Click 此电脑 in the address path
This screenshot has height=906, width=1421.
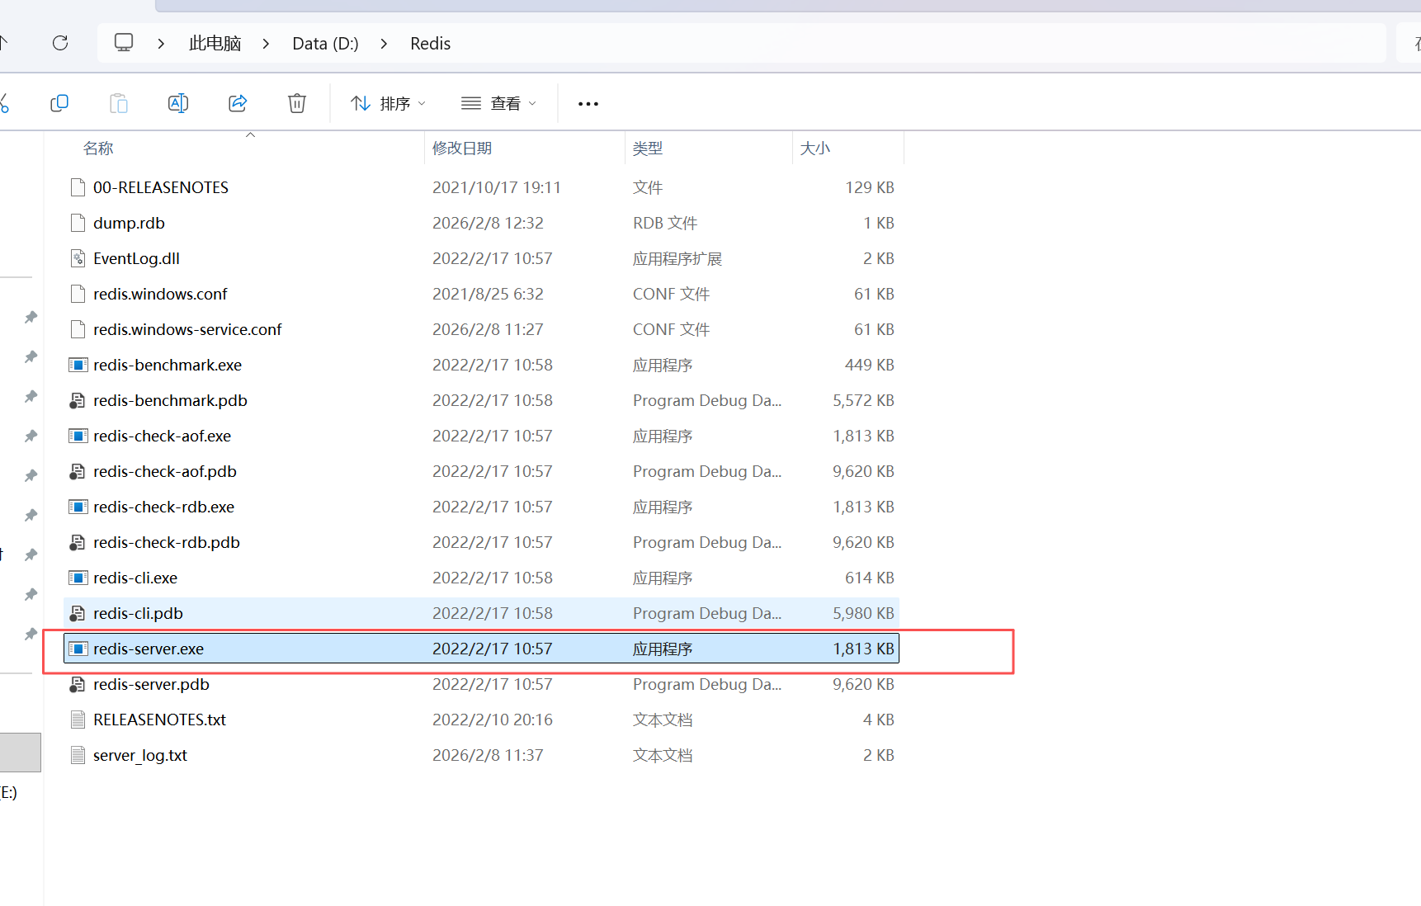[x=215, y=44]
